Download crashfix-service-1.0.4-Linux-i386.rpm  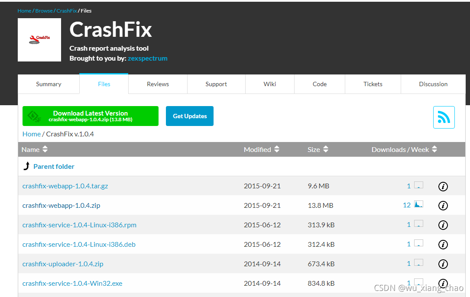point(79,225)
